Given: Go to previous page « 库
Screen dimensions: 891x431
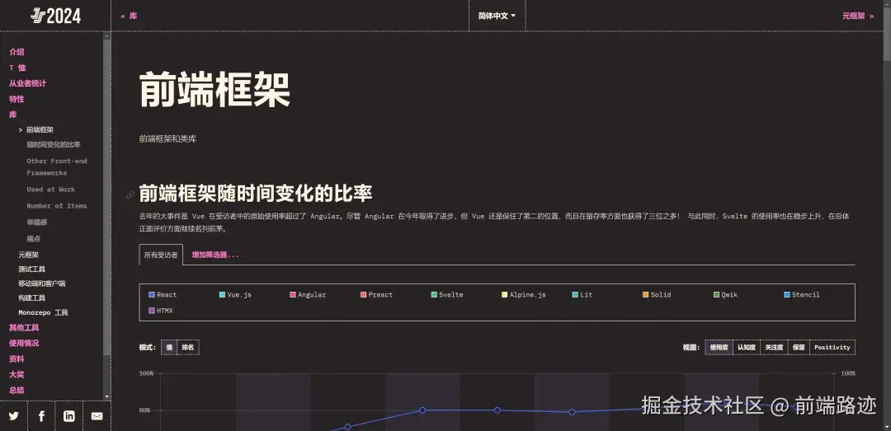Looking at the screenshot, I should click(x=129, y=16).
